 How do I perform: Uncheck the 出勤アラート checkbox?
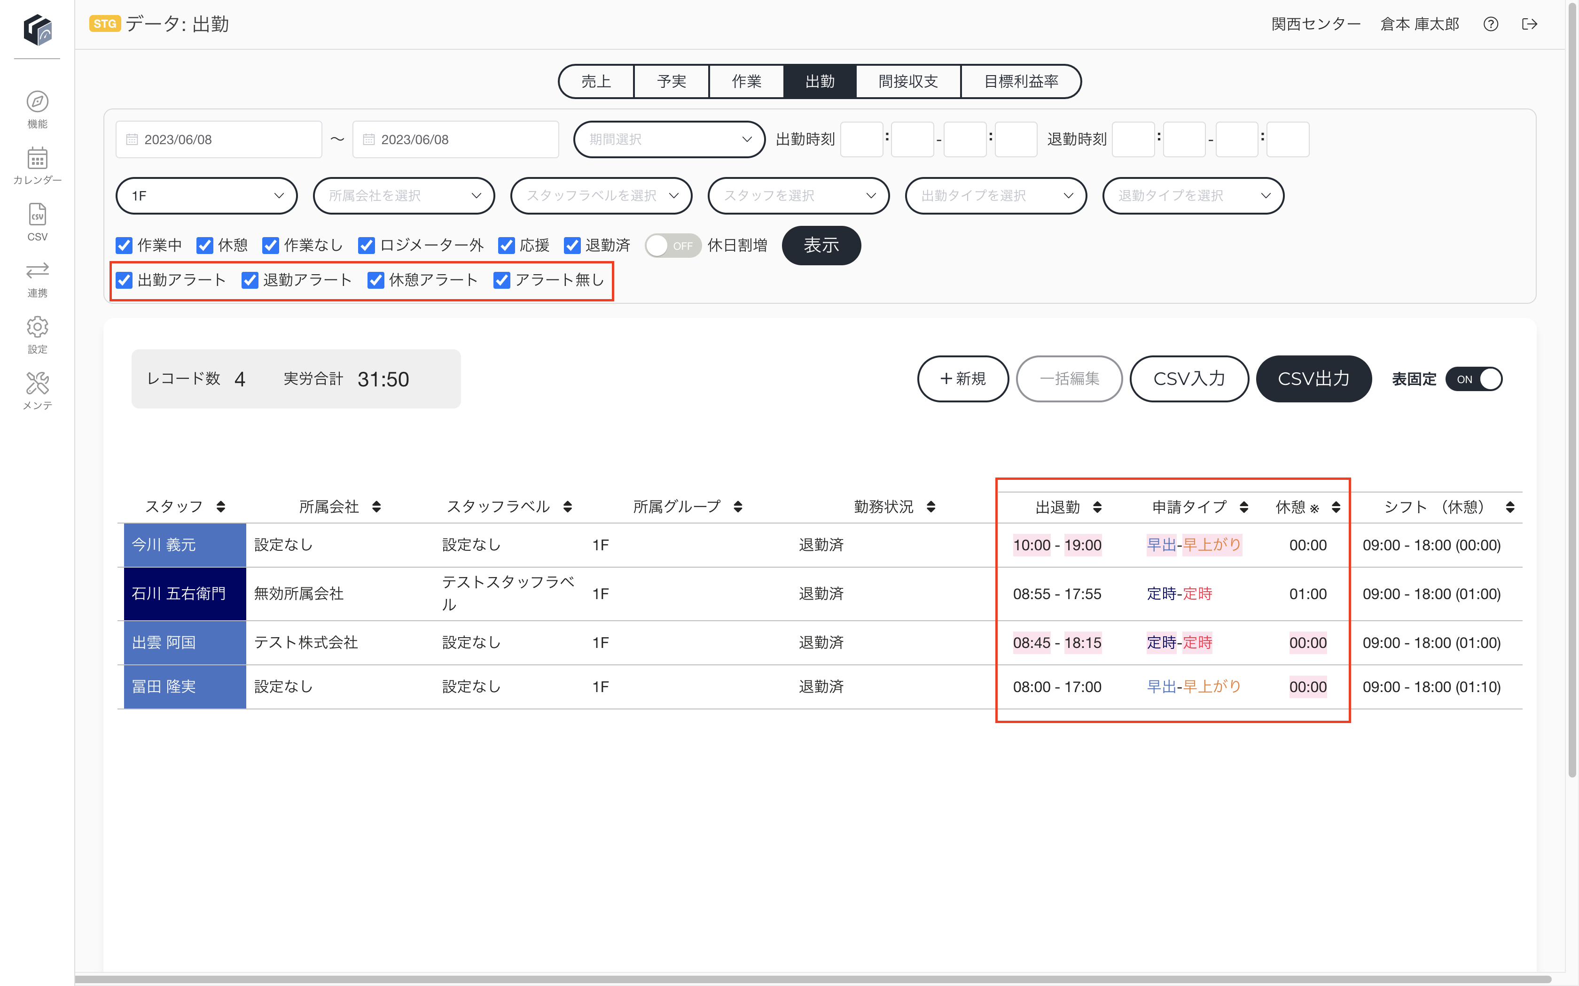[x=124, y=280]
